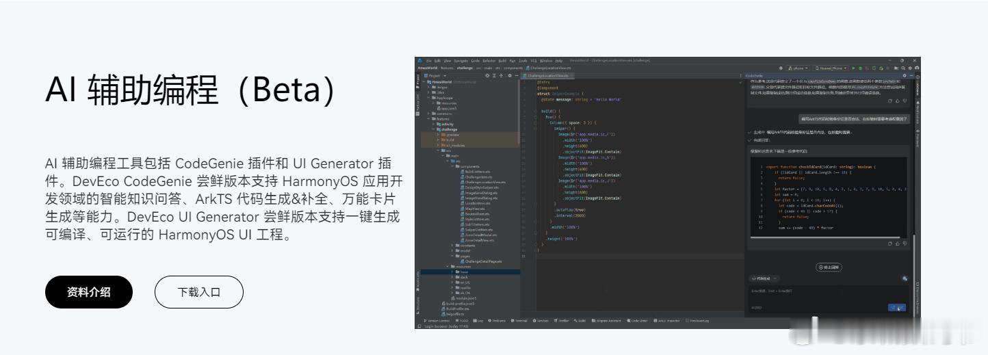Click the collapse all icon in Project panel
This screenshot has width=988, height=355.
click(x=502, y=76)
